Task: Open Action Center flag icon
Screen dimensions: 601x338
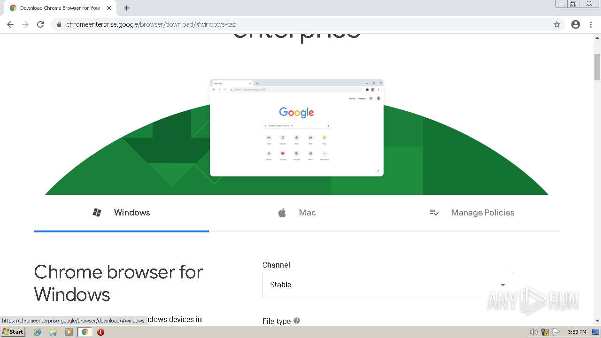Action: click(556, 332)
